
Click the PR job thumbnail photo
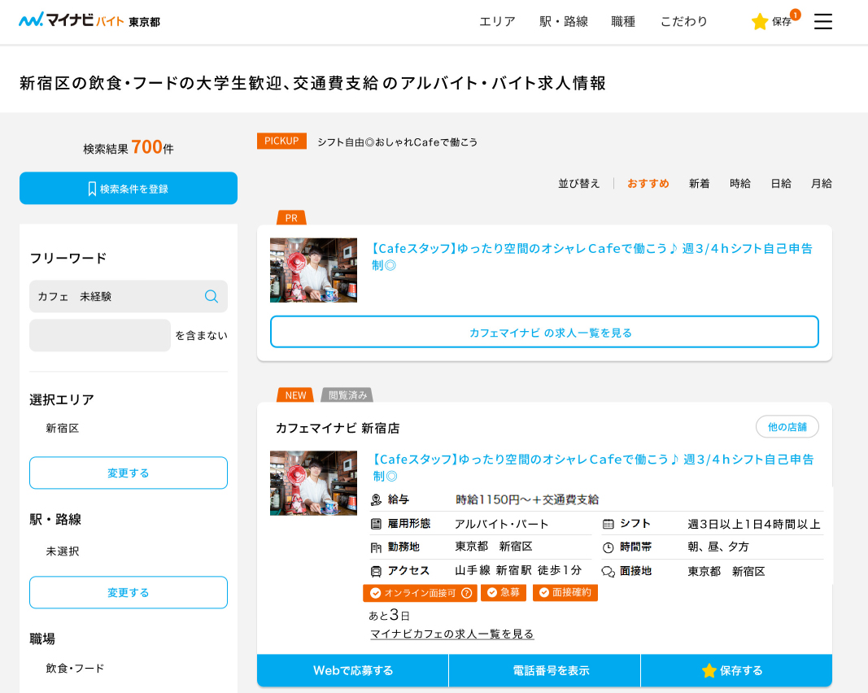[x=313, y=270]
